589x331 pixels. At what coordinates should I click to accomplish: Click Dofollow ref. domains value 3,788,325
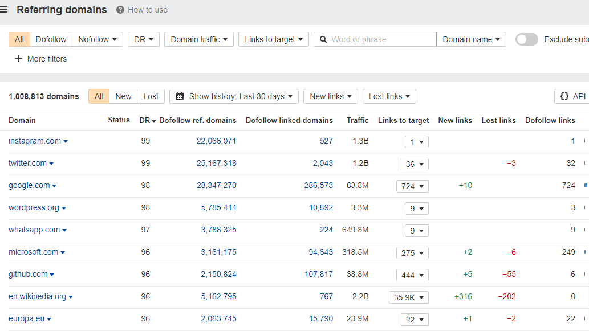(218, 230)
